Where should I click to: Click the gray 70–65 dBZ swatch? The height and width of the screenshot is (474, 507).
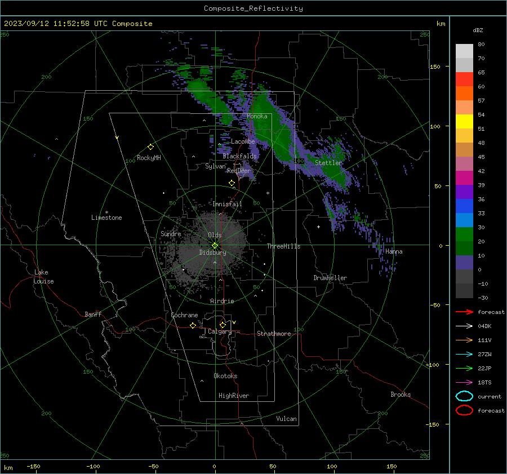coord(464,65)
